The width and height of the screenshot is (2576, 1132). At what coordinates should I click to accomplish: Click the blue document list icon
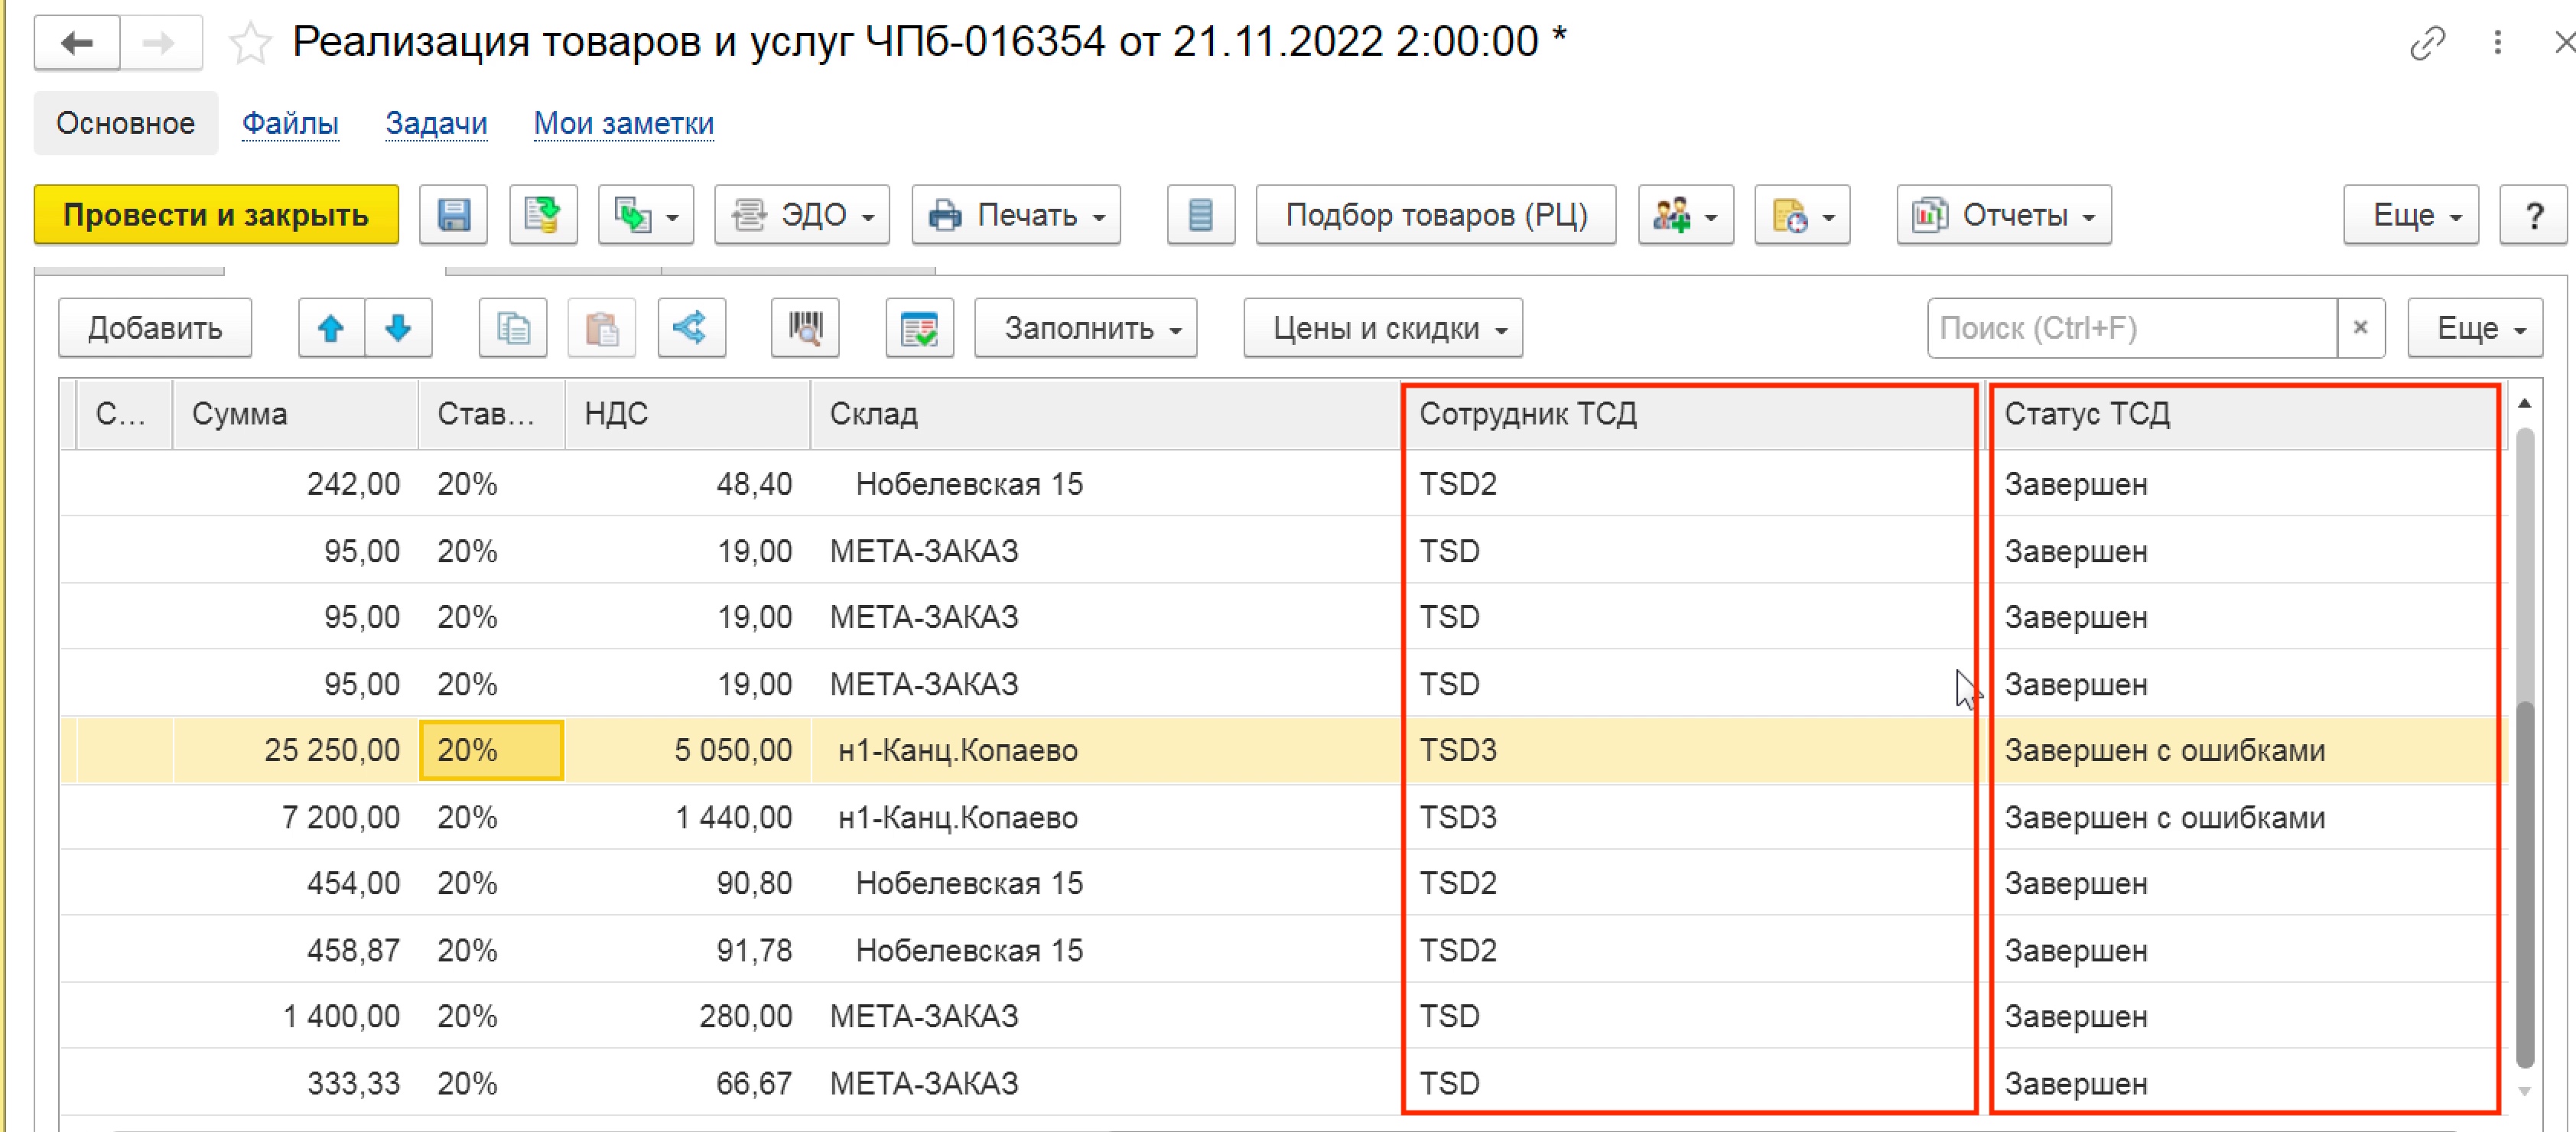[x=1201, y=215]
